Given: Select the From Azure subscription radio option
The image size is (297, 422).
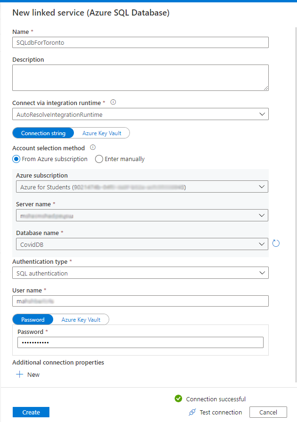Looking at the screenshot, I should point(16,159).
